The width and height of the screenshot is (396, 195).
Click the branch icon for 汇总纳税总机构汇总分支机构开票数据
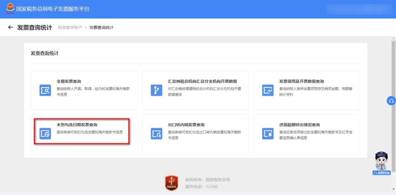tap(157, 90)
